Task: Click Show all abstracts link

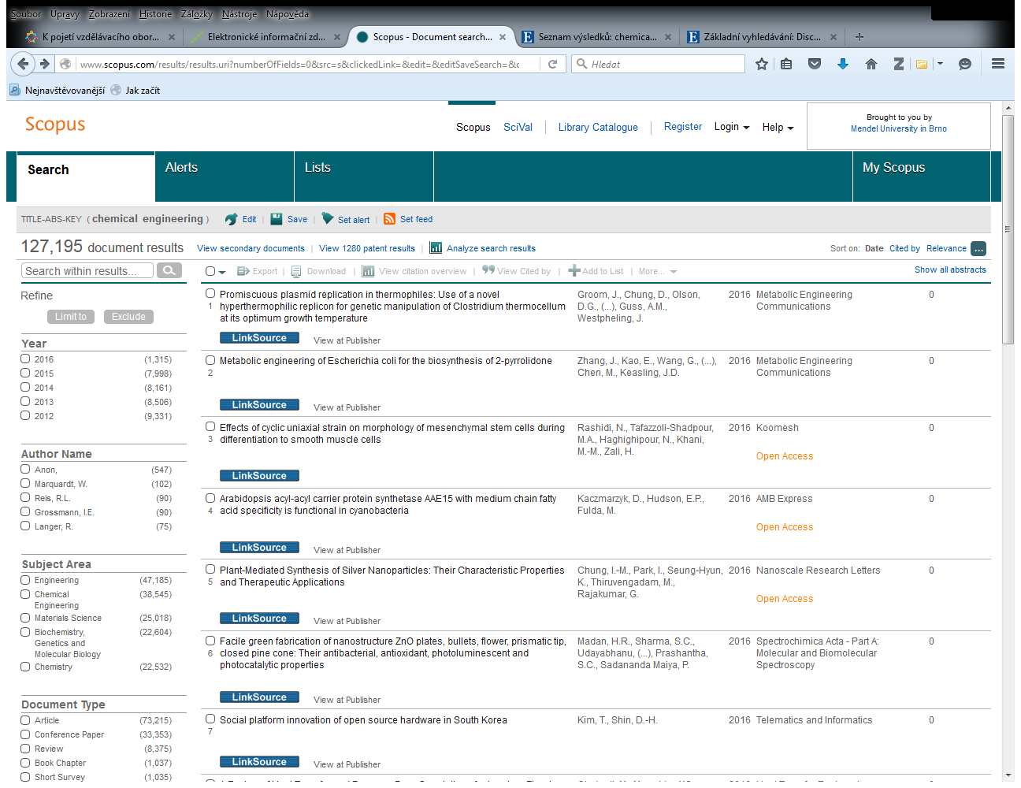Action: tap(950, 269)
